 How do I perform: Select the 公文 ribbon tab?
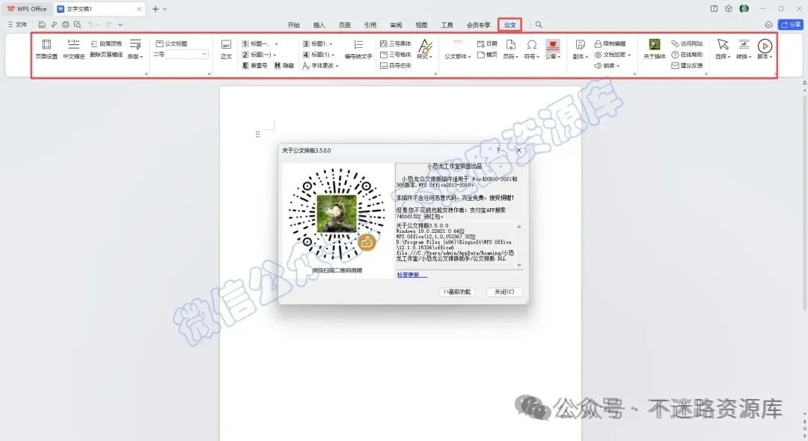[510, 25]
